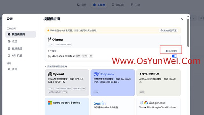Click the 模型供应商 page heading
The height and width of the screenshot is (115, 204).
52,19
